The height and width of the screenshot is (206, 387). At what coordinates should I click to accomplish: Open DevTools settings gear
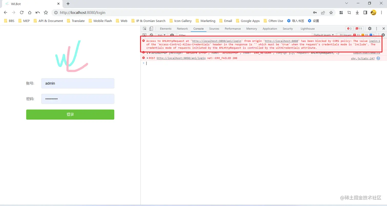[x=370, y=29]
